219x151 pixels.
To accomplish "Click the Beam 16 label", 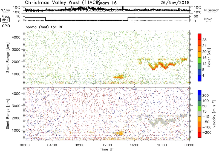I will [107, 3].
